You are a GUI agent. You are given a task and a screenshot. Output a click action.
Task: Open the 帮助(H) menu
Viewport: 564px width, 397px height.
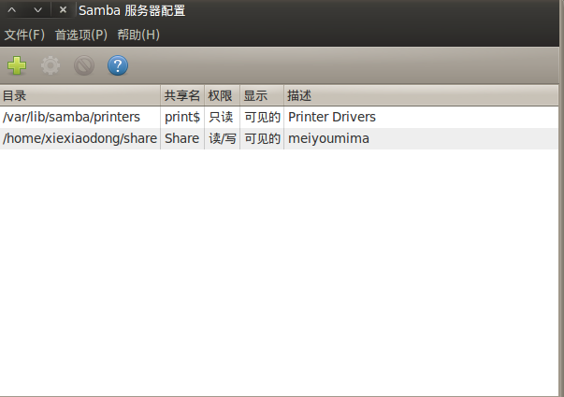tap(138, 35)
